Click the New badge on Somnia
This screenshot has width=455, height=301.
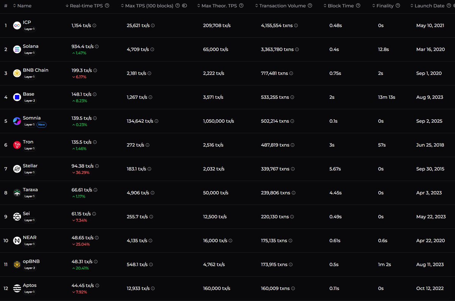pos(41,125)
